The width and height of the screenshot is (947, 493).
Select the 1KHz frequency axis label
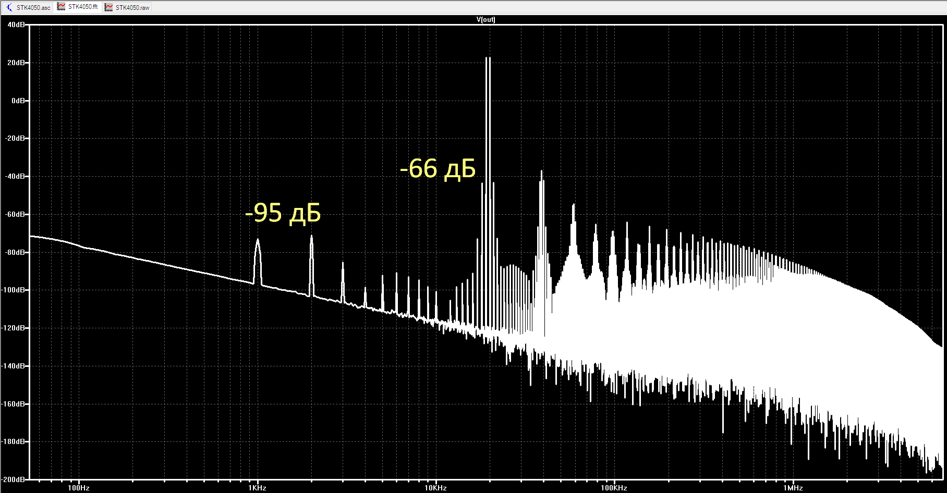click(x=257, y=488)
